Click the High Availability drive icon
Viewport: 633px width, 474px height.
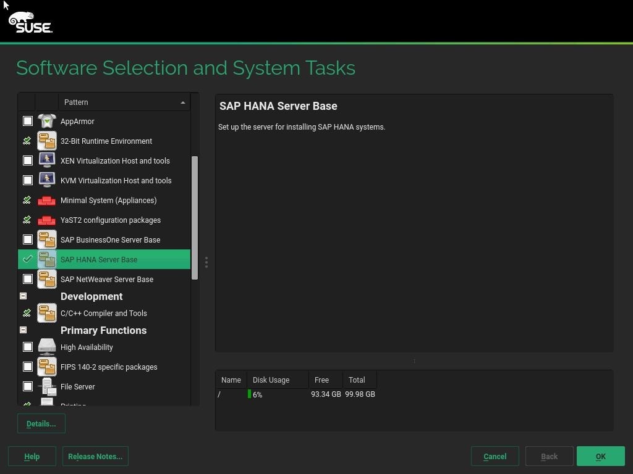(47, 347)
